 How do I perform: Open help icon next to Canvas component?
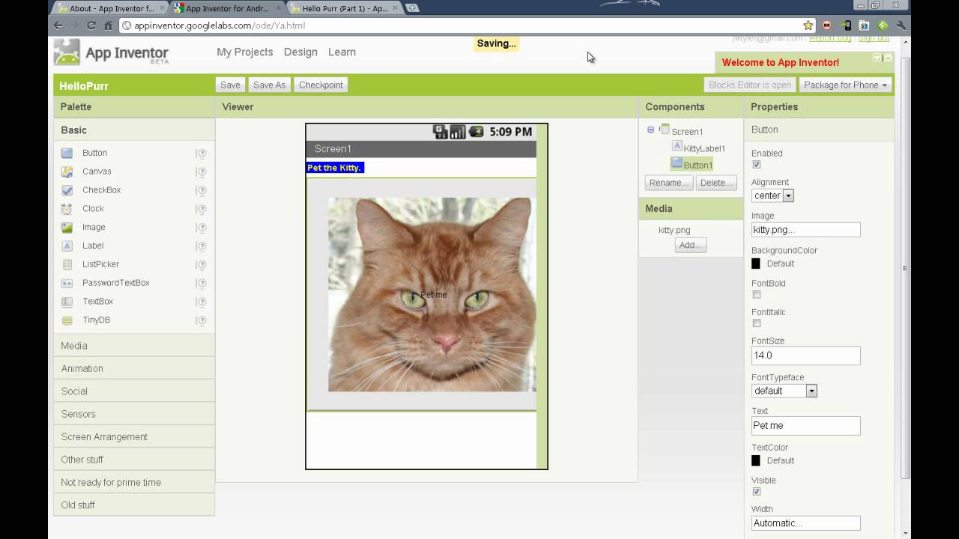[202, 172]
